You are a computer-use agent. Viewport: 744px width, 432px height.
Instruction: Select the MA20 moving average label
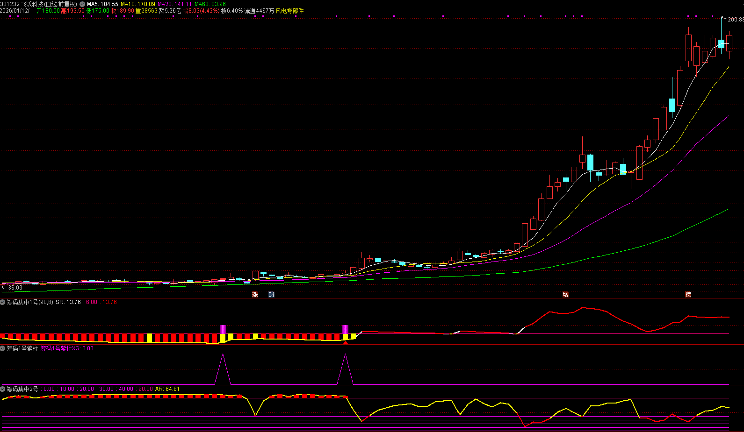174,4
